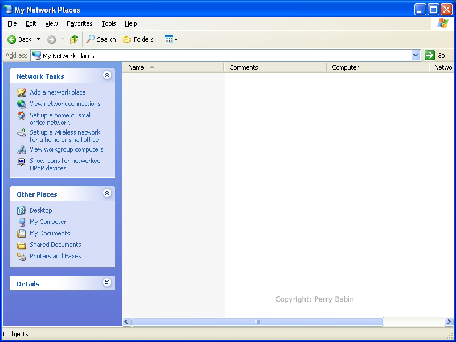
Task: Click the My Computer icon
Action: pyautogui.click(x=22, y=222)
